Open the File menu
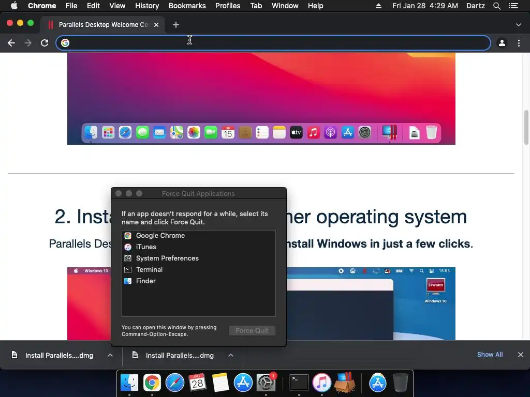 click(71, 6)
